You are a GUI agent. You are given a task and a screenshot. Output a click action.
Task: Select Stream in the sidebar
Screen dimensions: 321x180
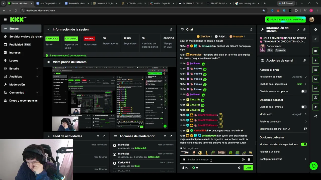[x=21, y=28]
